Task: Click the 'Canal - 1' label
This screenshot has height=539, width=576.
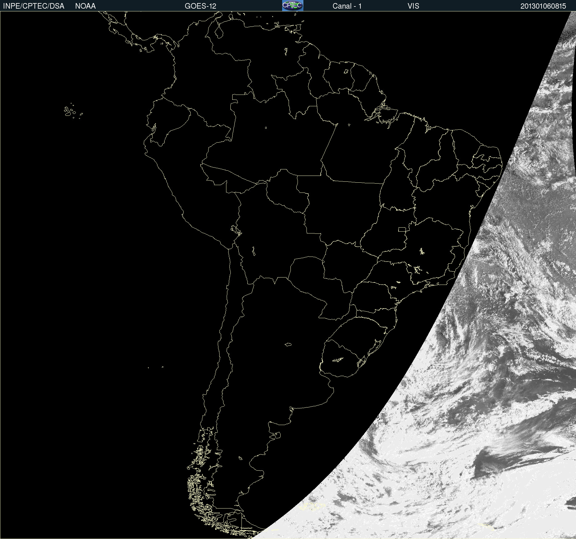Action: [x=347, y=6]
